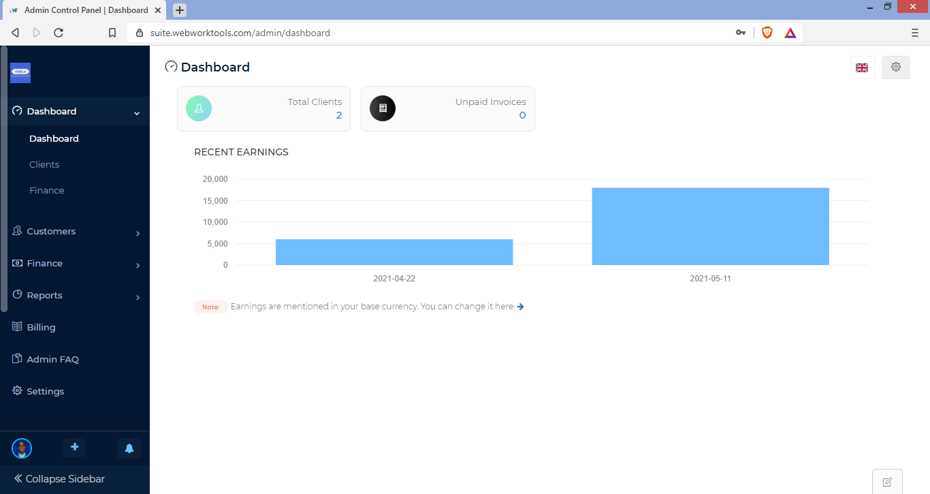Bookmark this page with bookmark icon
Image resolution: width=930 pixels, height=494 pixels.
point(112,33)
